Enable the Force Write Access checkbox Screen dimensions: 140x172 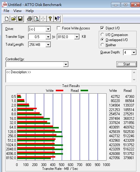click(59, 28)
